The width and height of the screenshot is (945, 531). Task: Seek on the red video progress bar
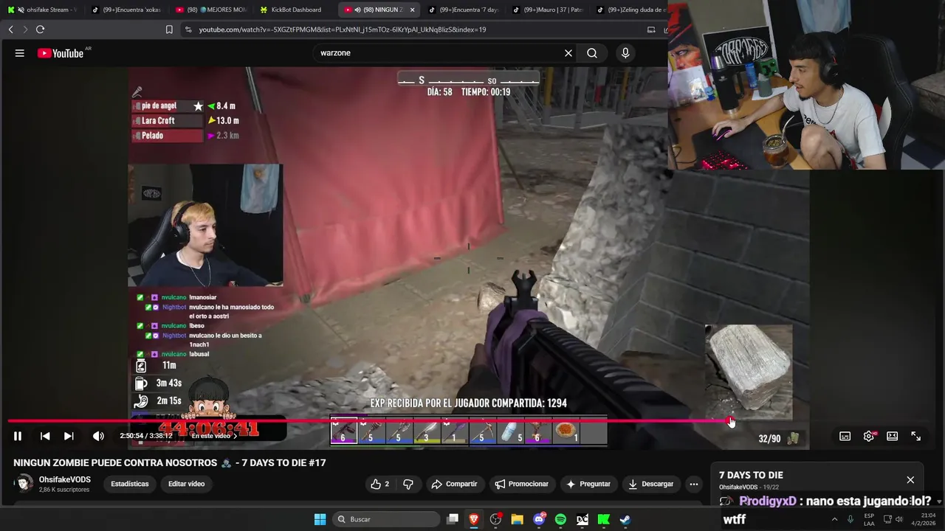pyautogui.click(x=369, y=421)
